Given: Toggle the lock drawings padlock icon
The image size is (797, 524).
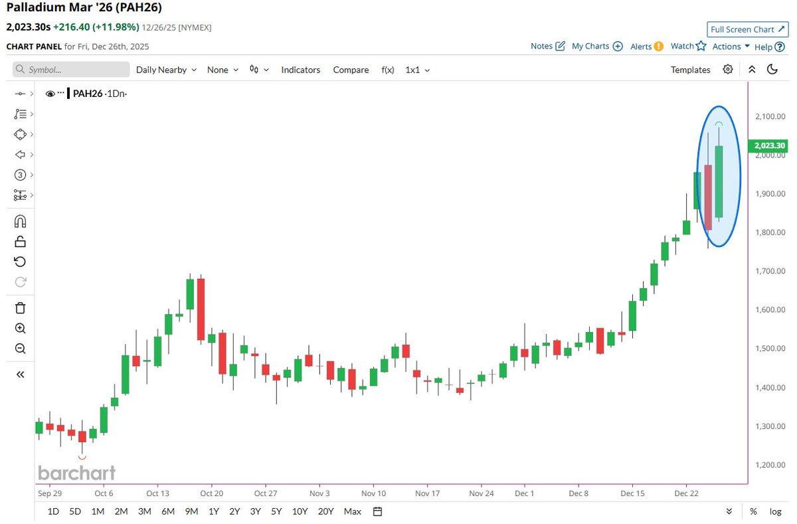Looking at the screenshot, I should [20, 241].
